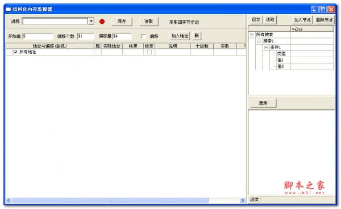Click the 结构化内存监视器 title bar icon
The width and height of the screenshot is (341, 209).
tap(9, 9)
